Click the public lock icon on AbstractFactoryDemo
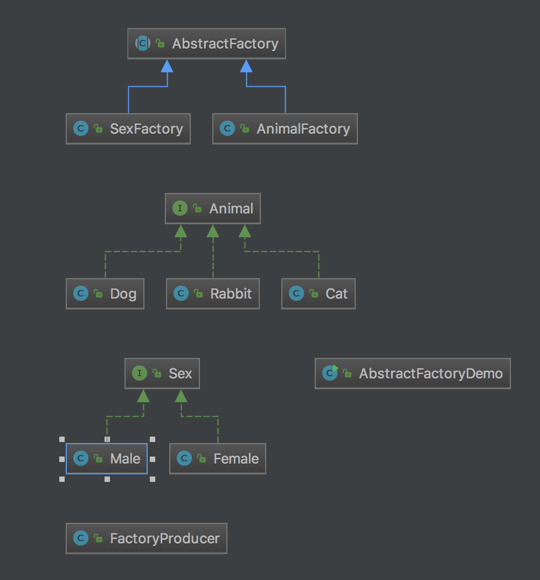 click(x=347, y=373)
